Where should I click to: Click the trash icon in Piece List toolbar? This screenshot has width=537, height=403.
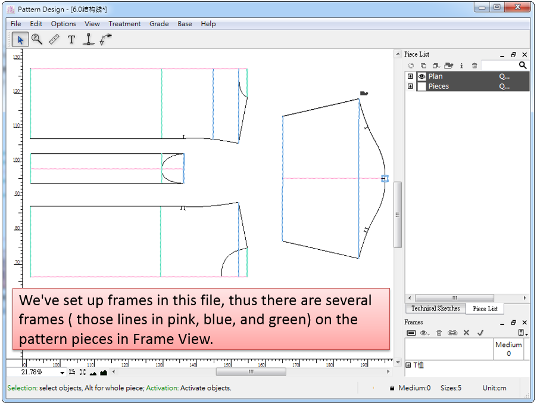click(474, 66)
